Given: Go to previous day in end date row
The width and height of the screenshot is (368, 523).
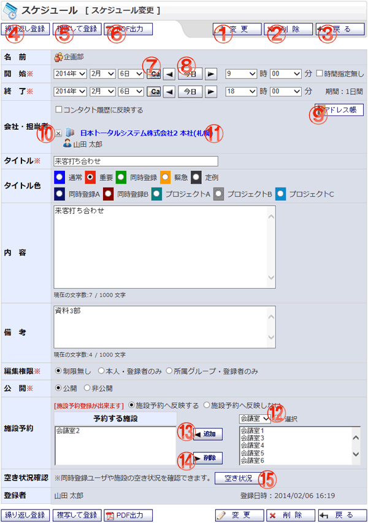Looking at the screenshot, I should click(x=169, y=92).
